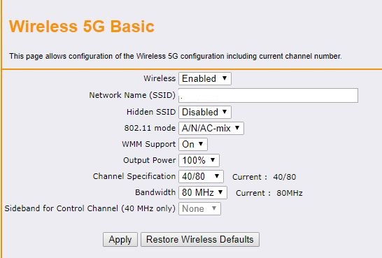Select the Bandwidth 80 MHz dropdown
The image size is (382, 258).
(203, 192)
